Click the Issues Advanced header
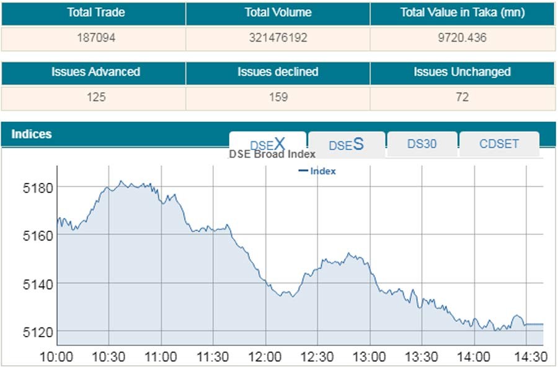The image size is (558, 372). [93, 72]
